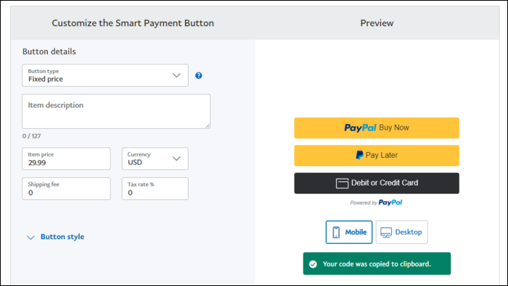
Task: Click the Preview heading
Action: pos(377,23)
